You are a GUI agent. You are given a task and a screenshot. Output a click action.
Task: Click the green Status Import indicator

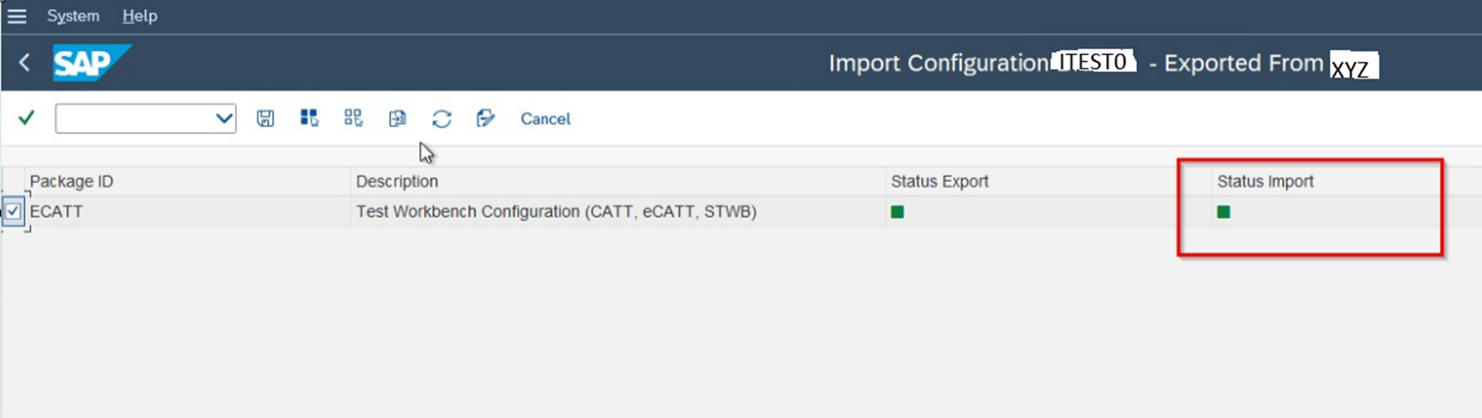coord(1224,212)
